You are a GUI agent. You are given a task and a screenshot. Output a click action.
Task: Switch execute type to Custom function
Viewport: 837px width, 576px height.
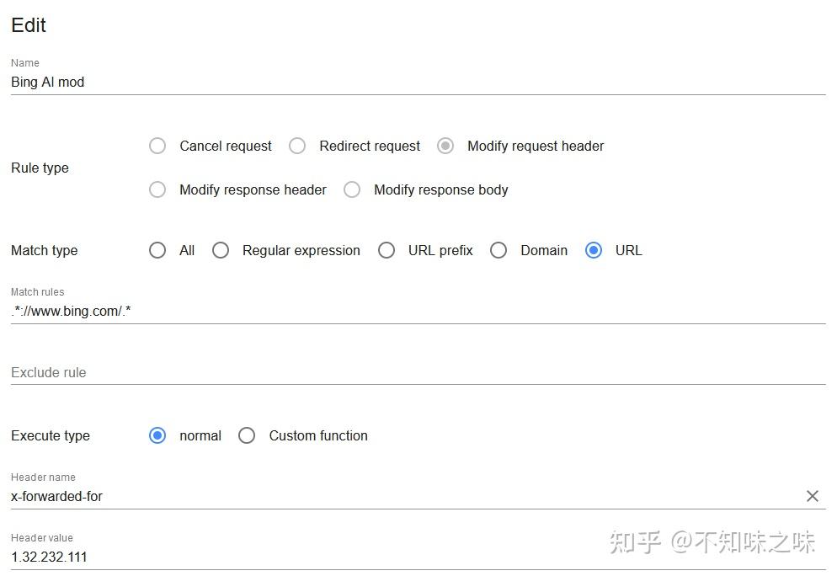click(247, 435)
